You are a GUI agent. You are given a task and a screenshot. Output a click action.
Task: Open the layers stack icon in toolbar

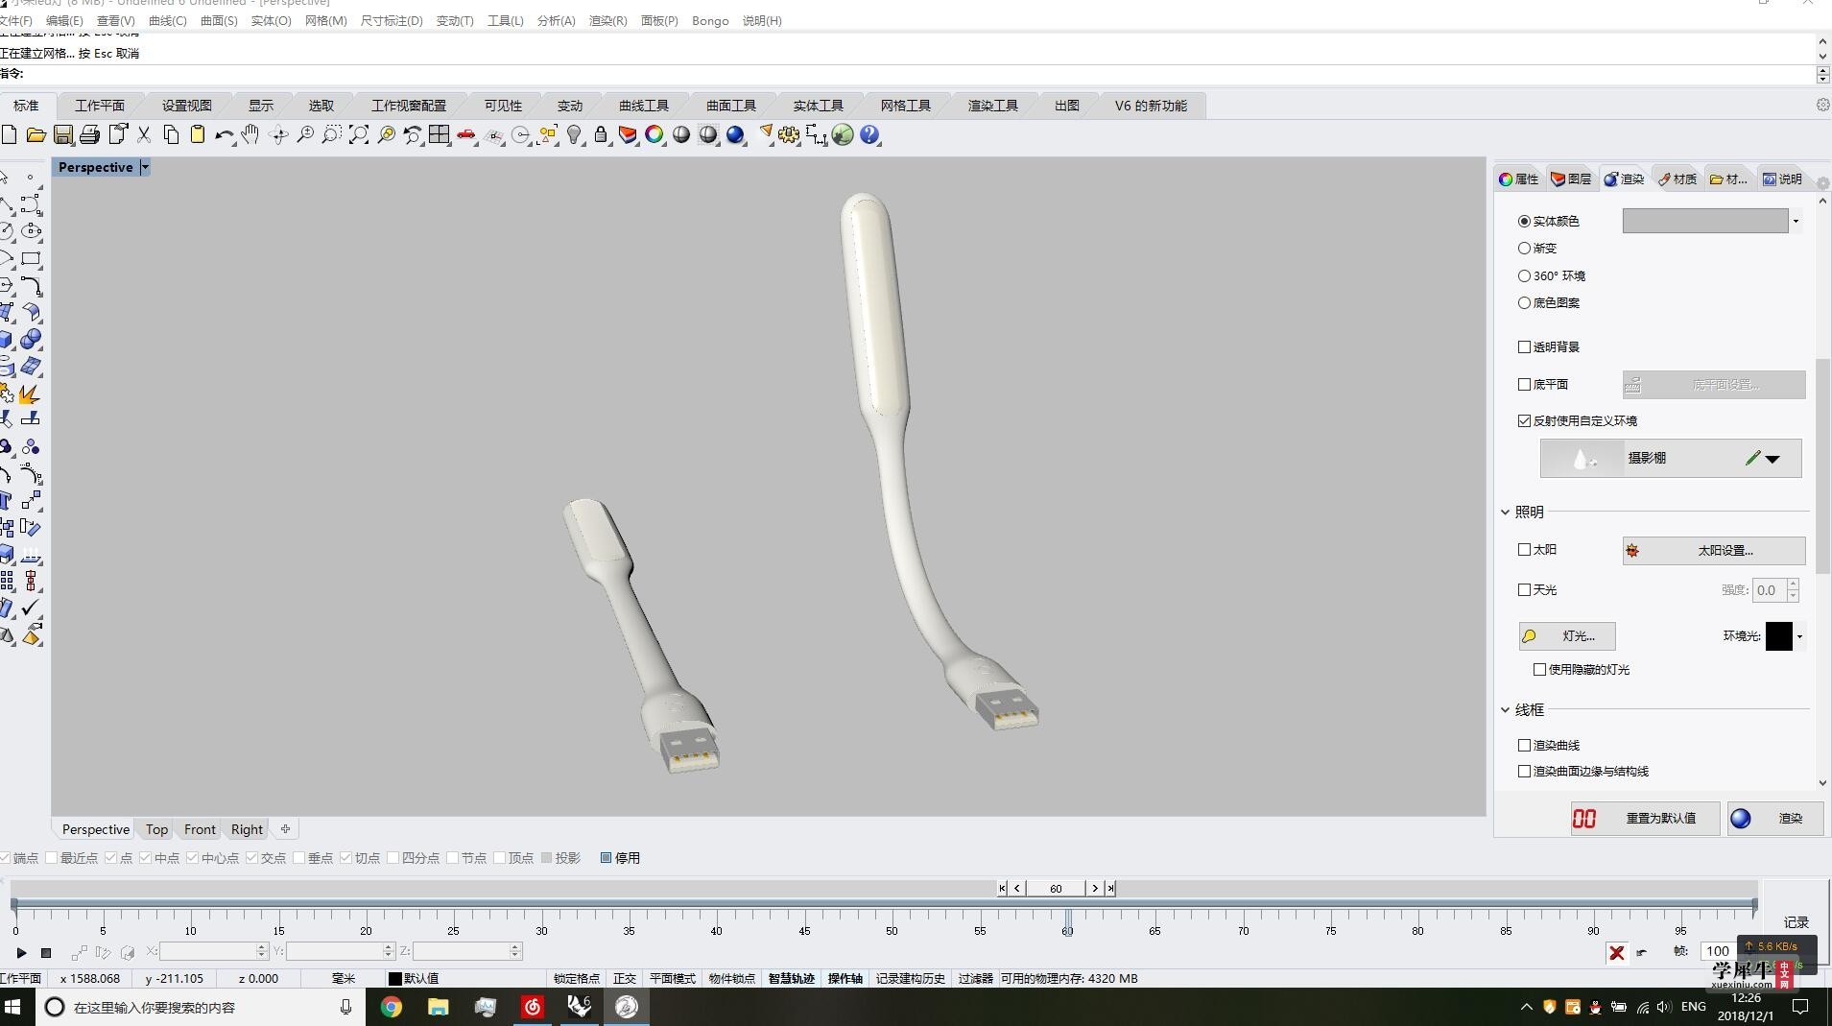tap(628, 135)
